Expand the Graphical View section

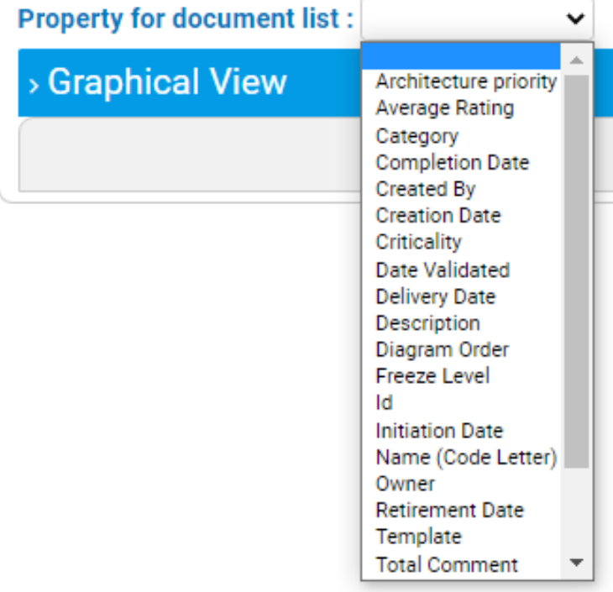[159, 82]
